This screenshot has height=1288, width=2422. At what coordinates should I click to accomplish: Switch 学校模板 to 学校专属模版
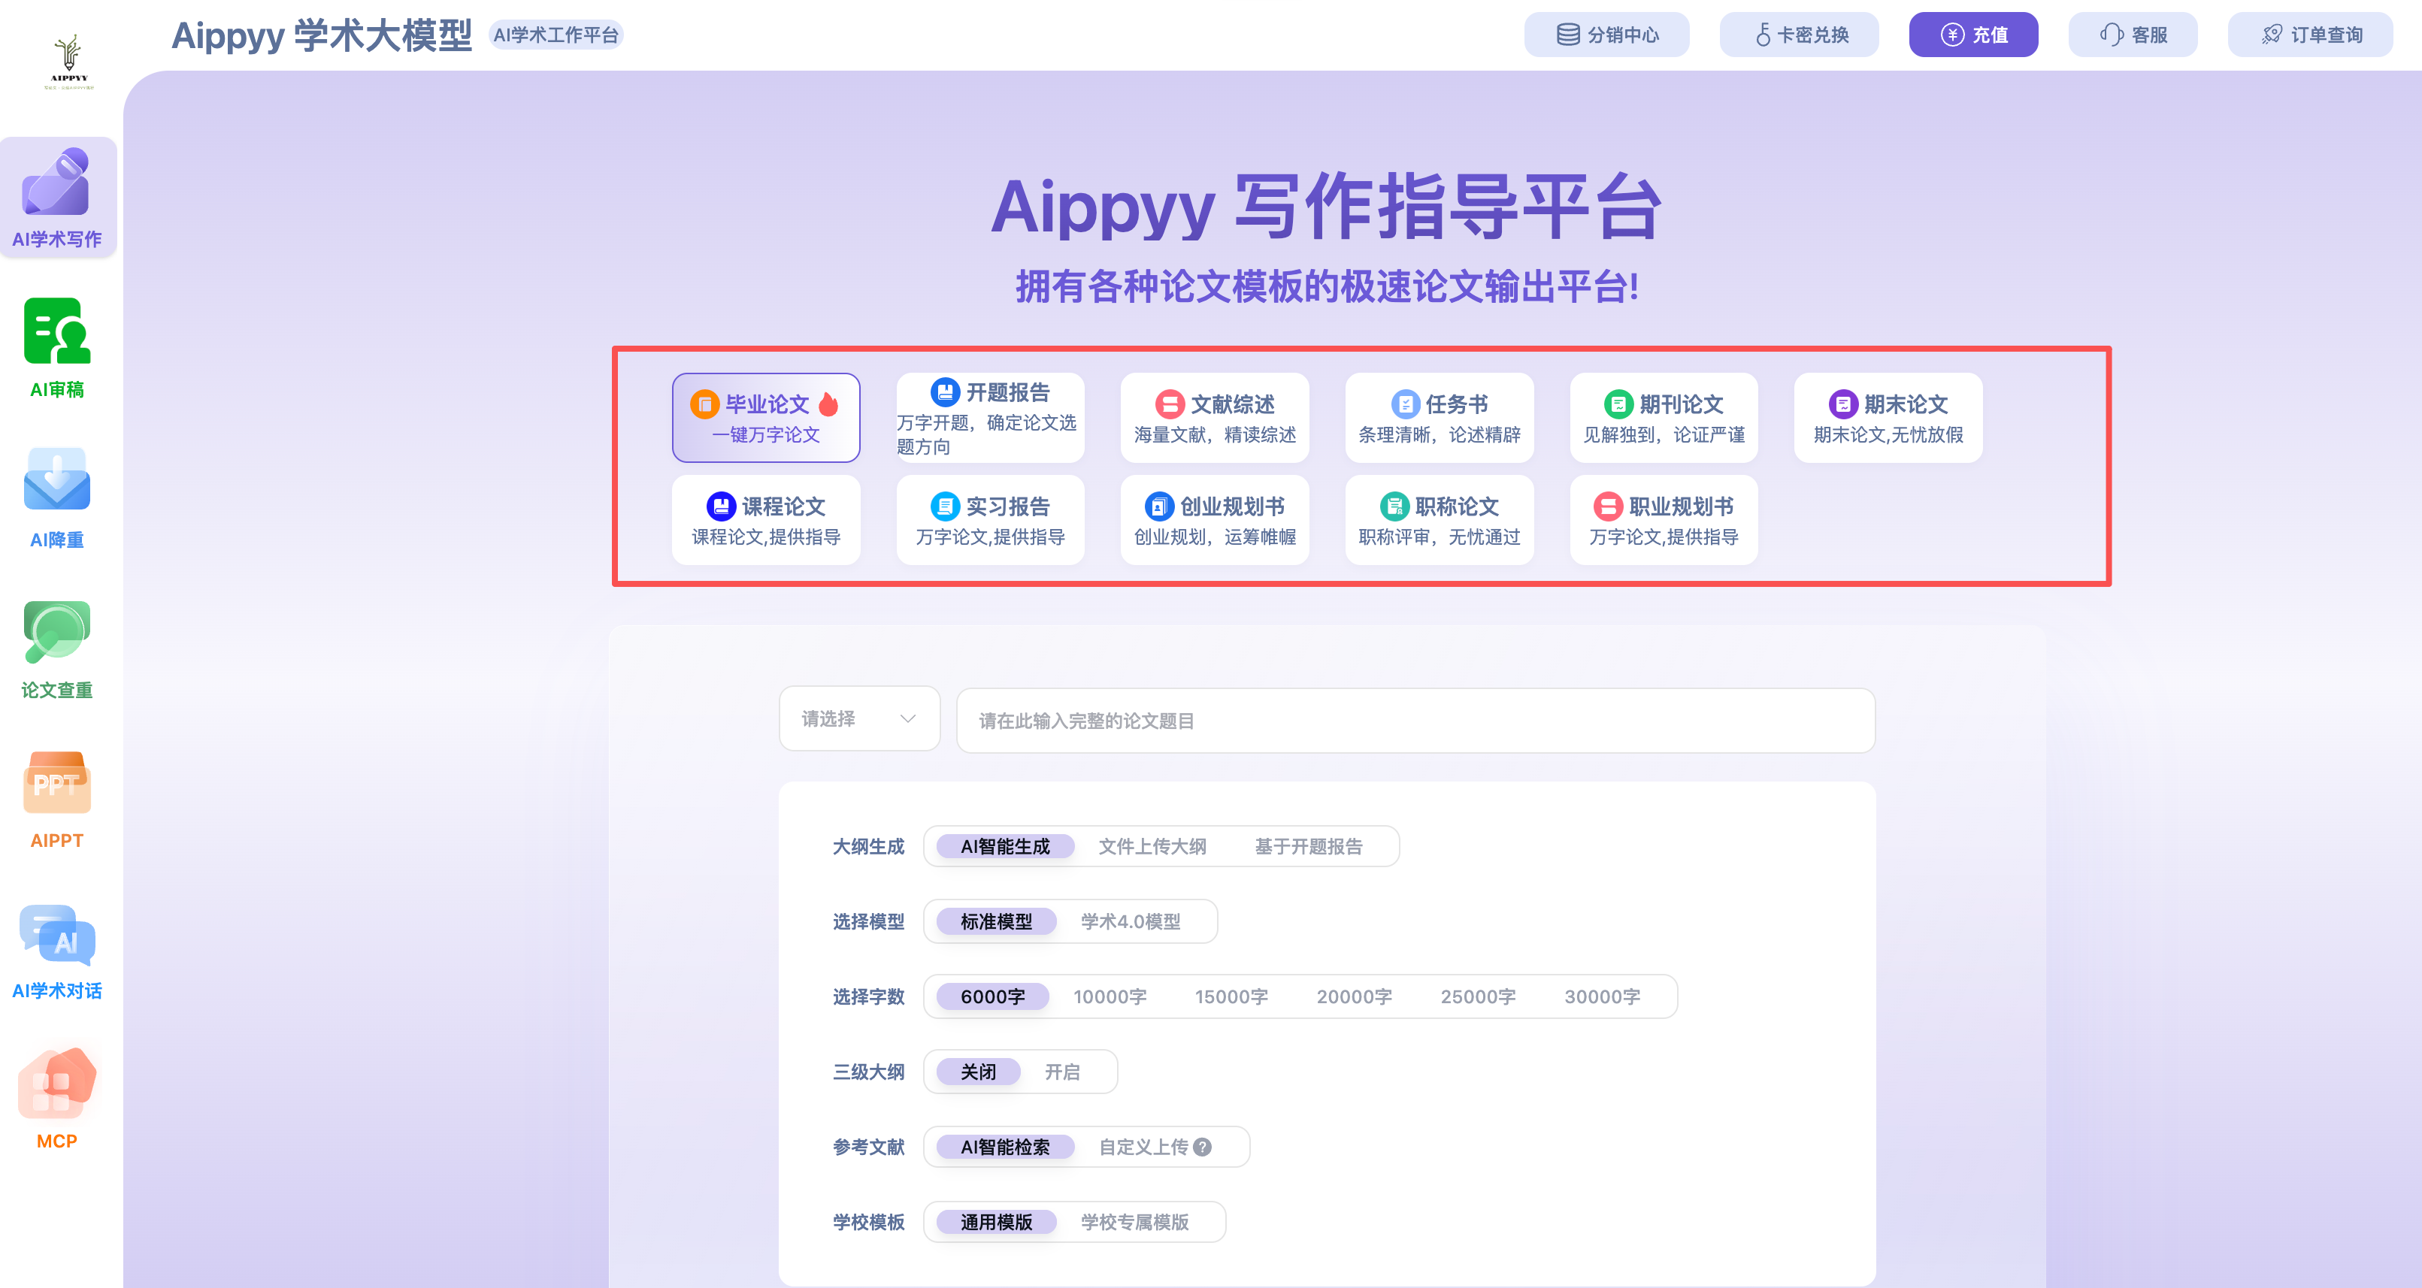(x=1135, y=1221)
